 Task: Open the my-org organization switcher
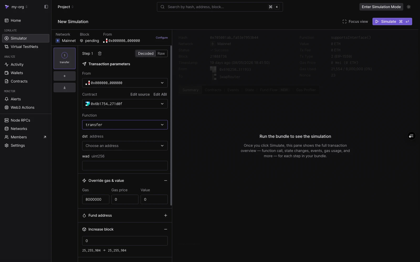coord(16,7)
